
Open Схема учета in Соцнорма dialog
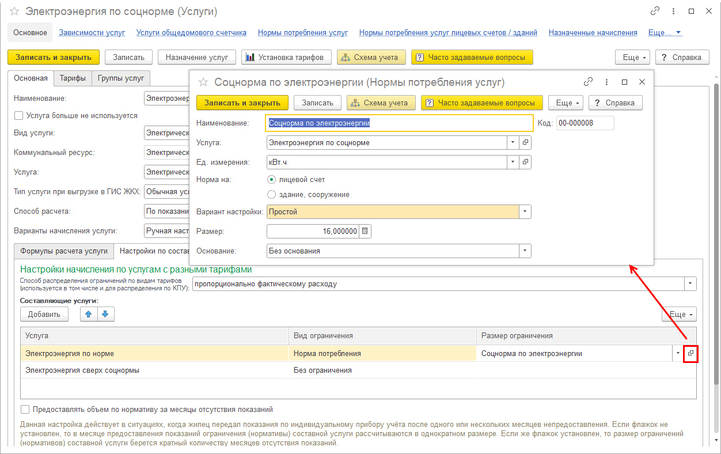381,103
